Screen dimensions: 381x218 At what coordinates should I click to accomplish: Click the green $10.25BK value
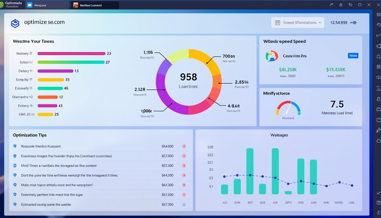click(x=336, y=70)
